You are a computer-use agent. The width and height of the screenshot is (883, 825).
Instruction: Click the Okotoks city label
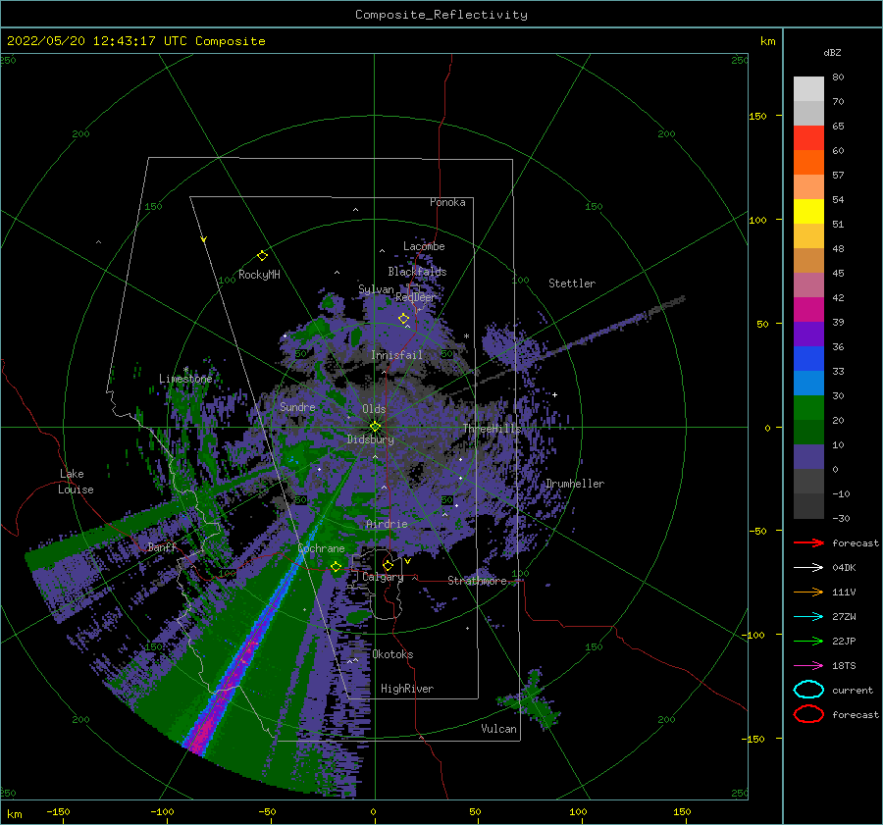click(392, 654)
